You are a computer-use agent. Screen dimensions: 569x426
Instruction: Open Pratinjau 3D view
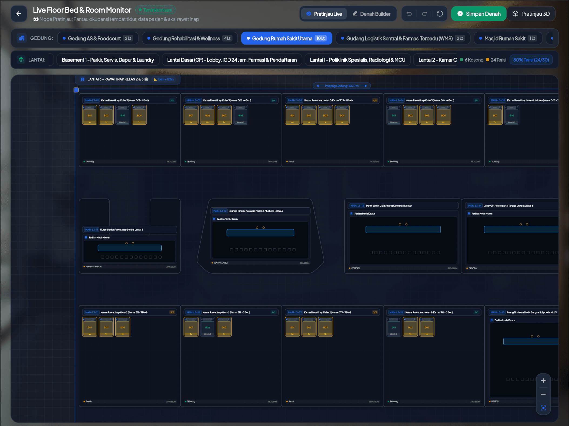[x=531, y=14]
